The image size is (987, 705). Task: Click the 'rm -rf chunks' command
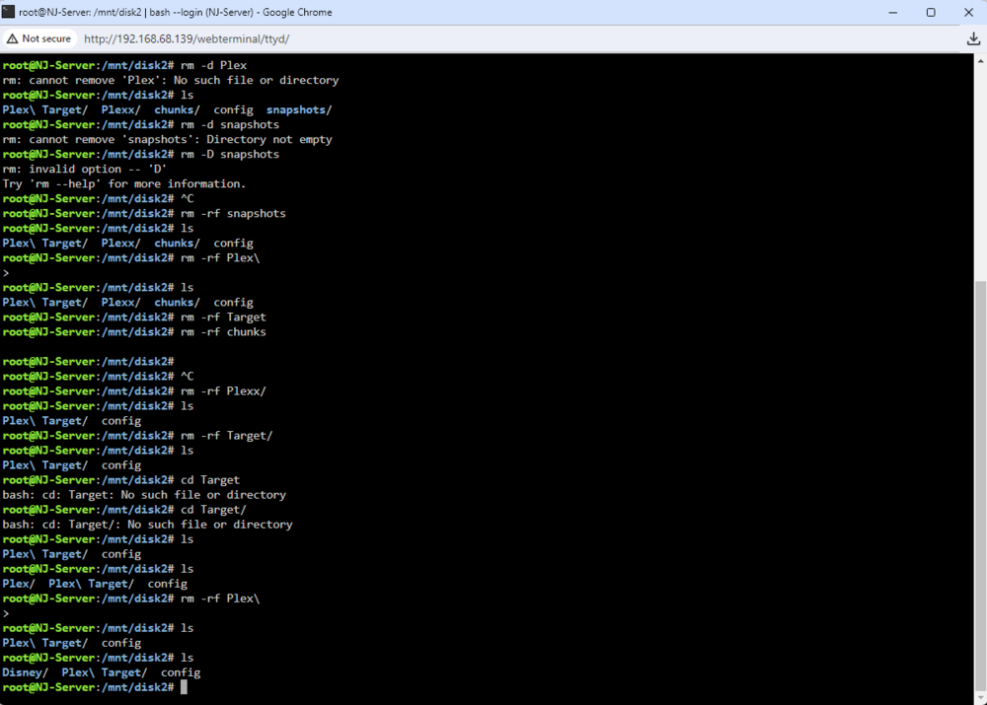point(223,332)
